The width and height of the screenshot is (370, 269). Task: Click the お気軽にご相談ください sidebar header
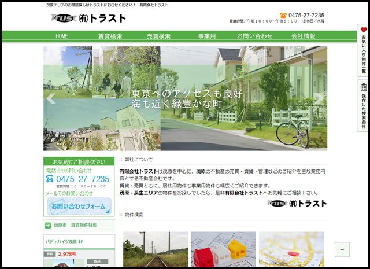pyautogui.click(x=79, y=162)
